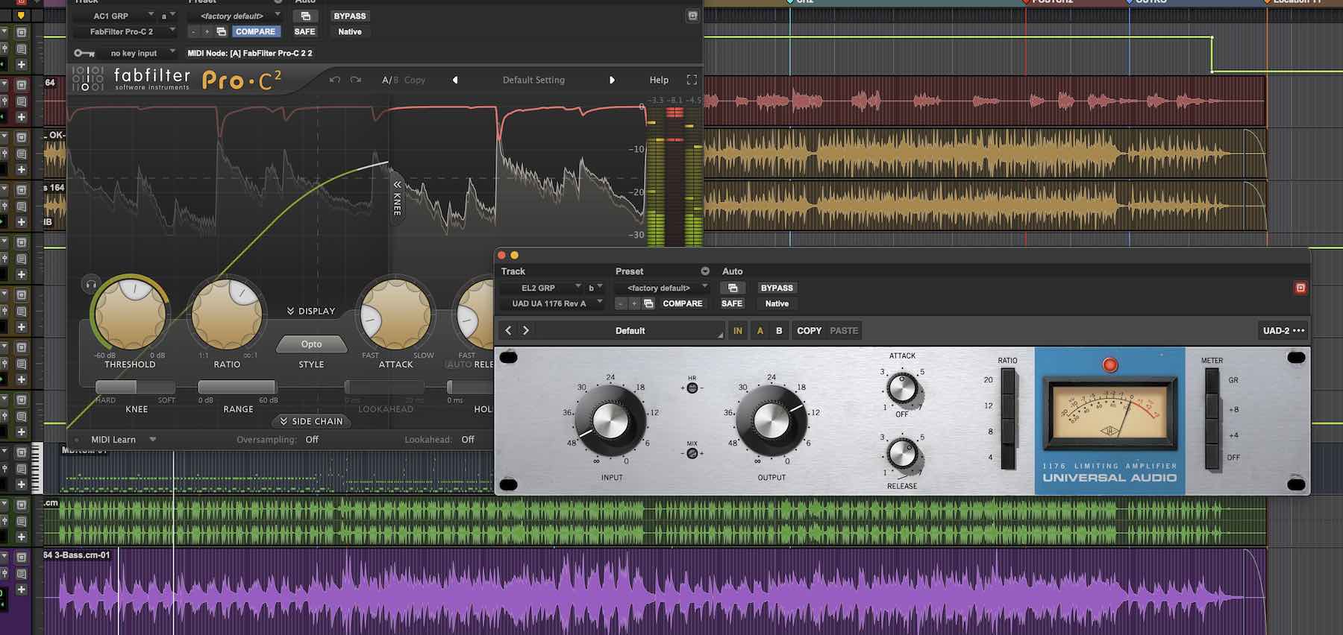This screenshot has width=1343, height=635.
Task: Click the 1176 ATTACK knob
Action: pyautogui.click(x=902, y=388)
